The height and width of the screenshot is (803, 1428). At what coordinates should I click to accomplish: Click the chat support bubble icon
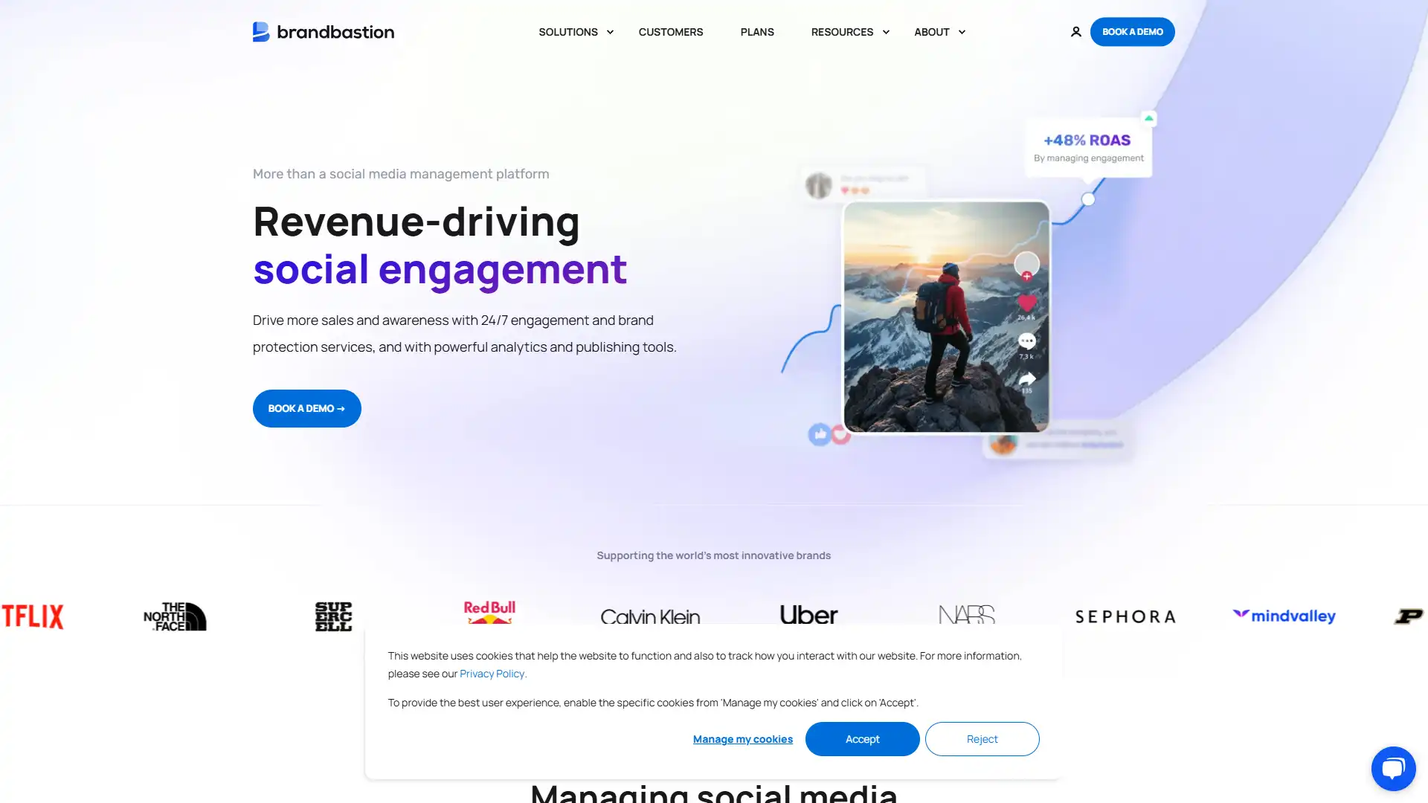[x=1394, y=768]
